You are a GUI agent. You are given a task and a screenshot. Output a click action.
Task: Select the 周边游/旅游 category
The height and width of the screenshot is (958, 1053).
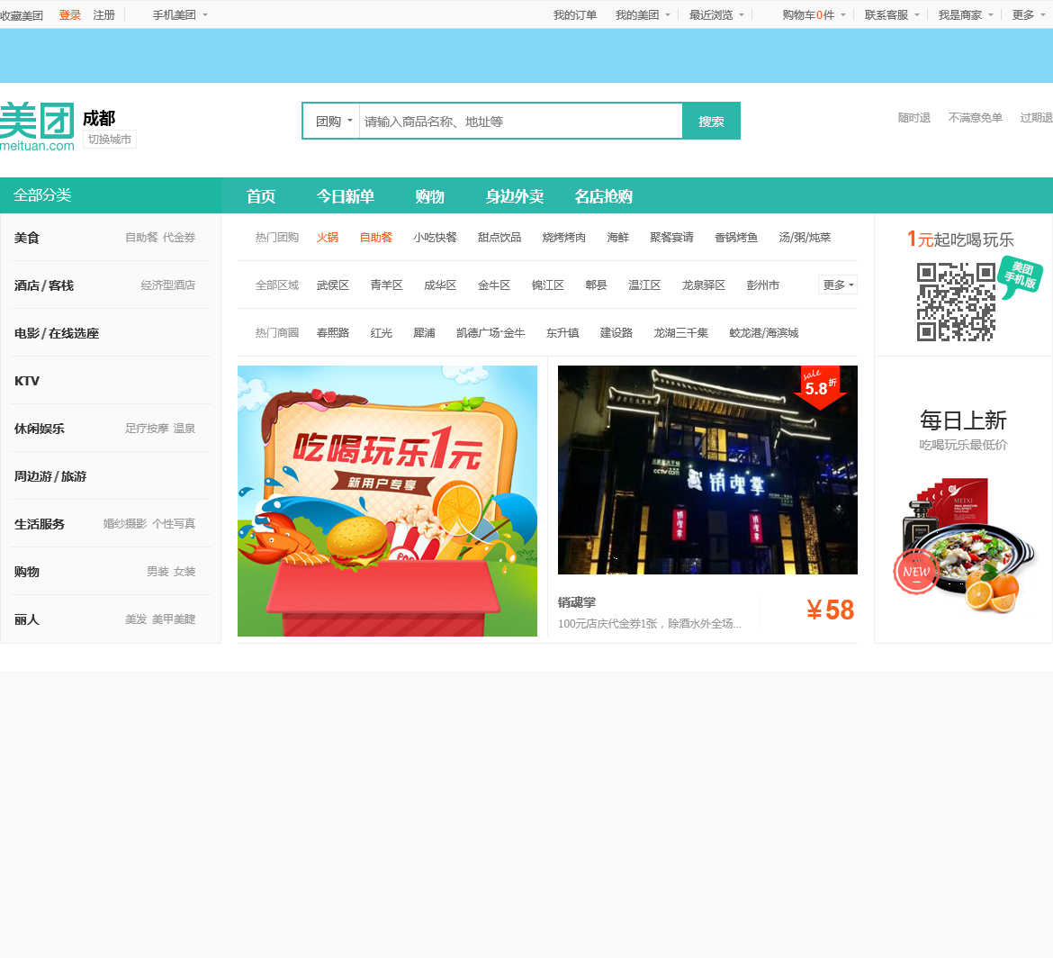[x=50, y=476]
